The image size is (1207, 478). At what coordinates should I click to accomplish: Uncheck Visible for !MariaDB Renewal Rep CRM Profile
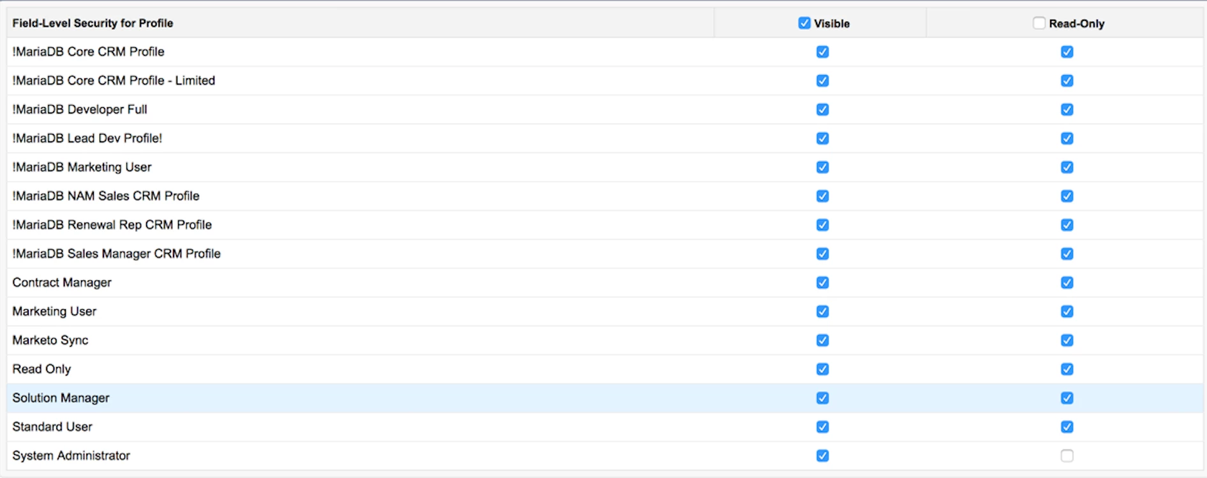click(823, 225)
